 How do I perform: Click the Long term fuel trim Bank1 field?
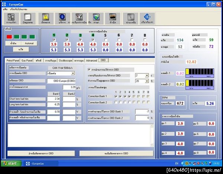point(54,105)
